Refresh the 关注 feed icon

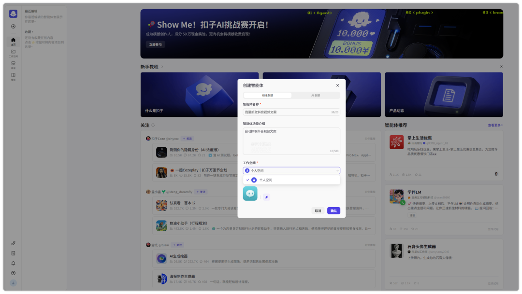(x=153, y=125)
